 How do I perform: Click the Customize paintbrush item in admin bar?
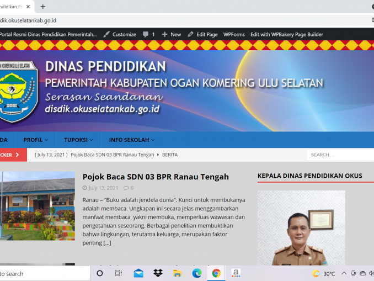point(120,34)
